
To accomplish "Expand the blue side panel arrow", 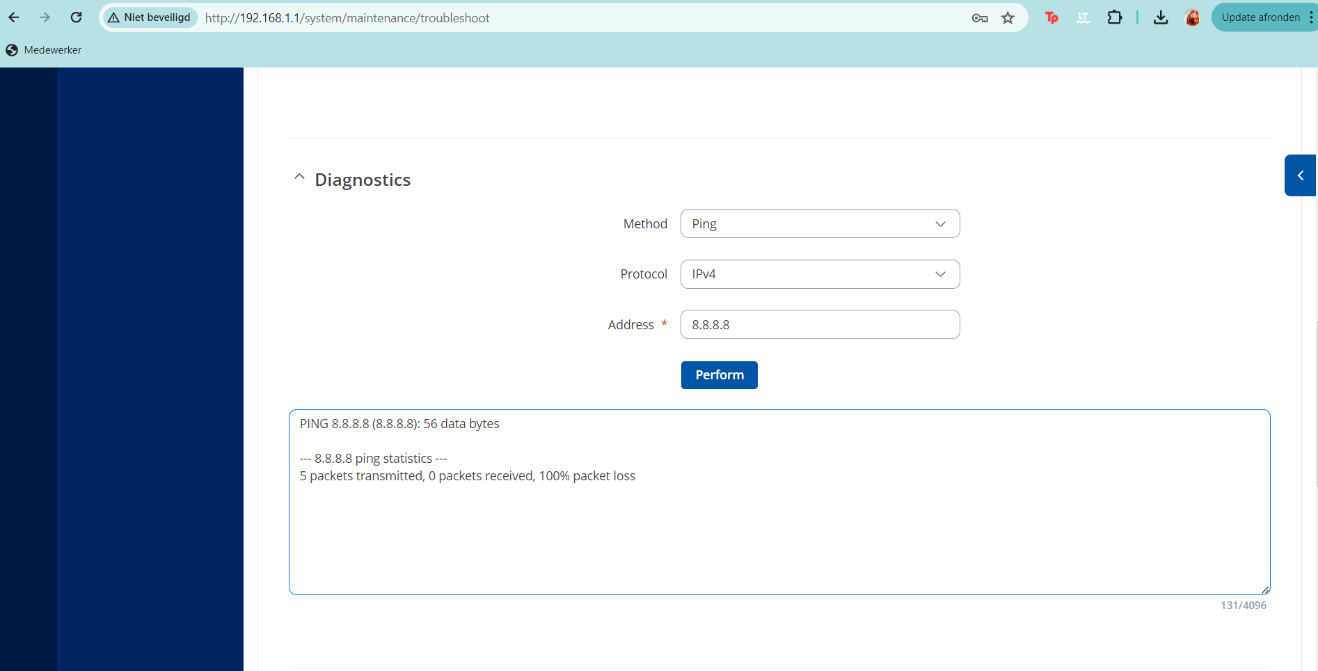I will point(1300,175).
